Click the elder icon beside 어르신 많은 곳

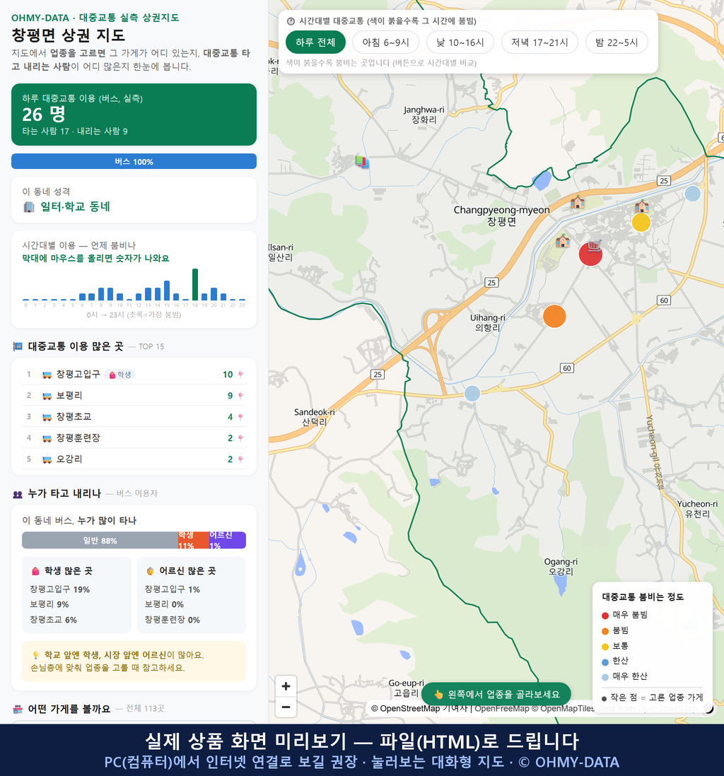[150, 571]
